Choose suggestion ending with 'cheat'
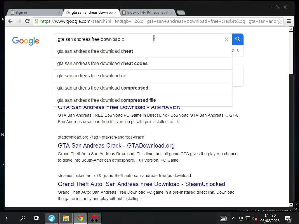The width and height of the screenshot is (299, 224). click(142, 51)
